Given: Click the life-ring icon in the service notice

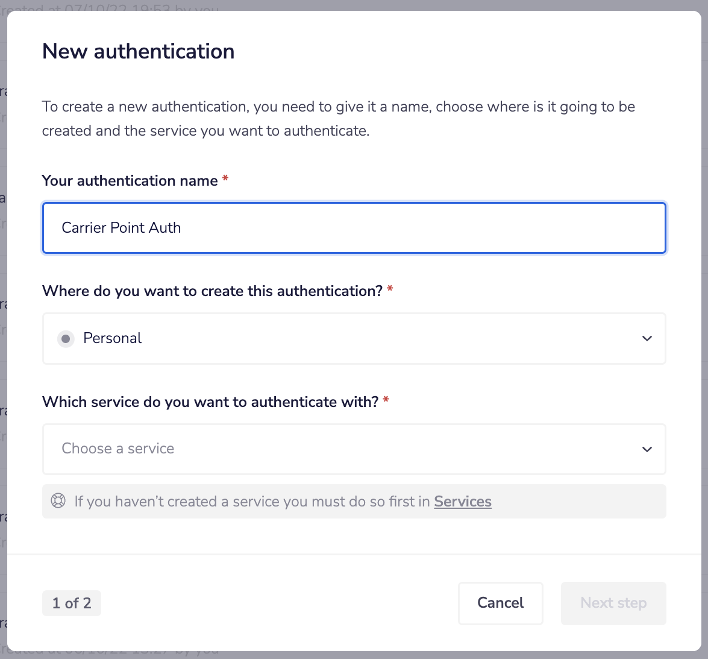Looking at the screenshot, I should (x=58, y=501).
